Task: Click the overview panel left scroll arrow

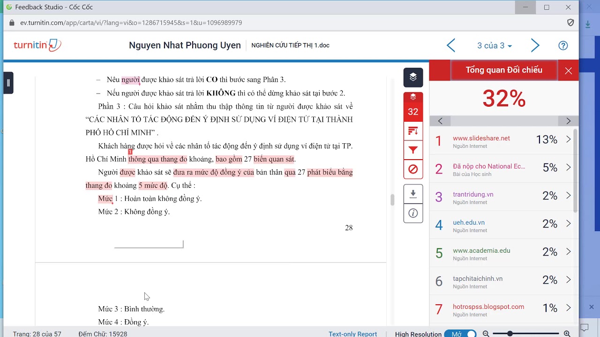Action: pyautogui.click(x=440, y=121)
